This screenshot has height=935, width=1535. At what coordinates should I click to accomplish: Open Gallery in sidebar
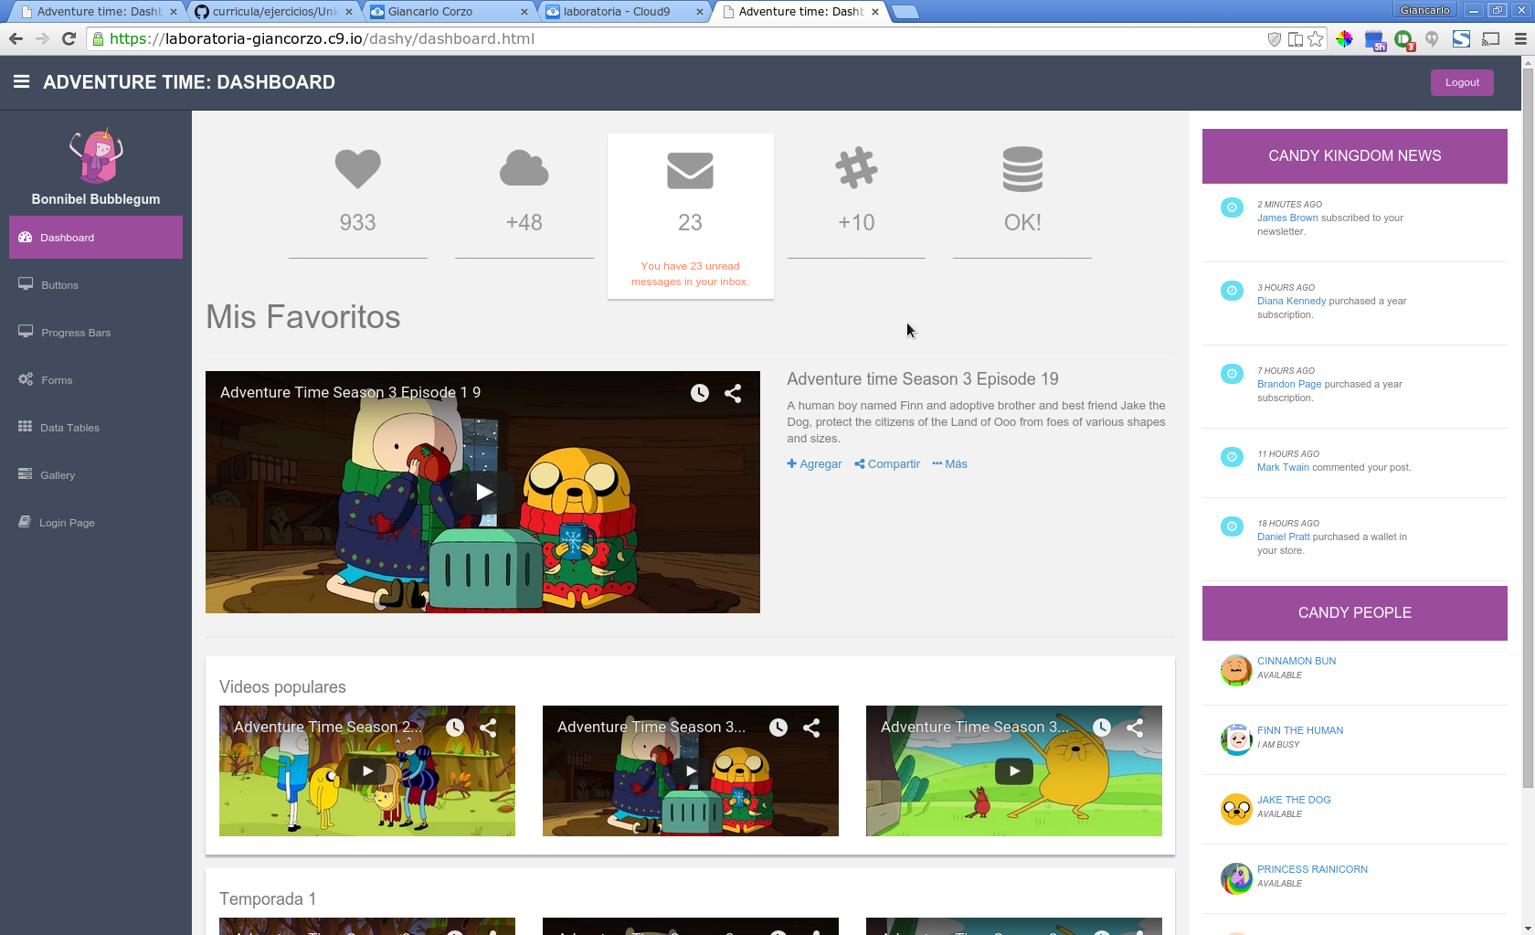coord(96,475)
